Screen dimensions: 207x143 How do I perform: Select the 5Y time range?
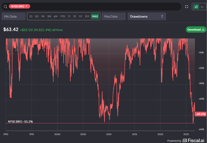[81, 16]
